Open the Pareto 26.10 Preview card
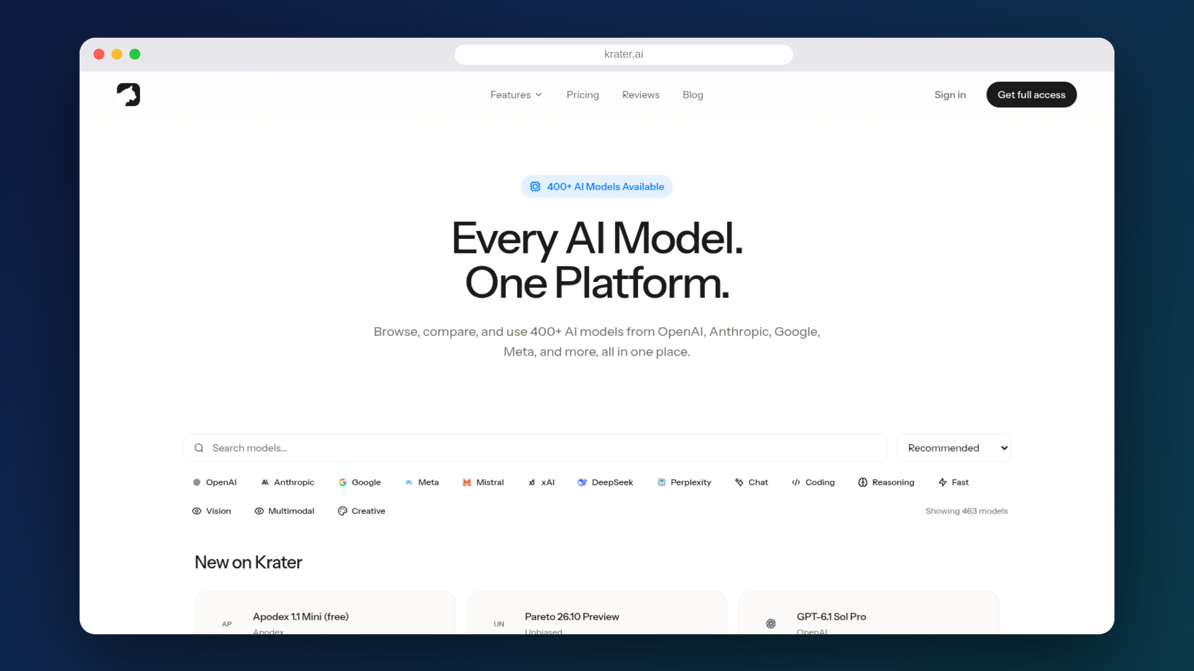This screenshot has width=1194, height=671. (x=597, y=613)
